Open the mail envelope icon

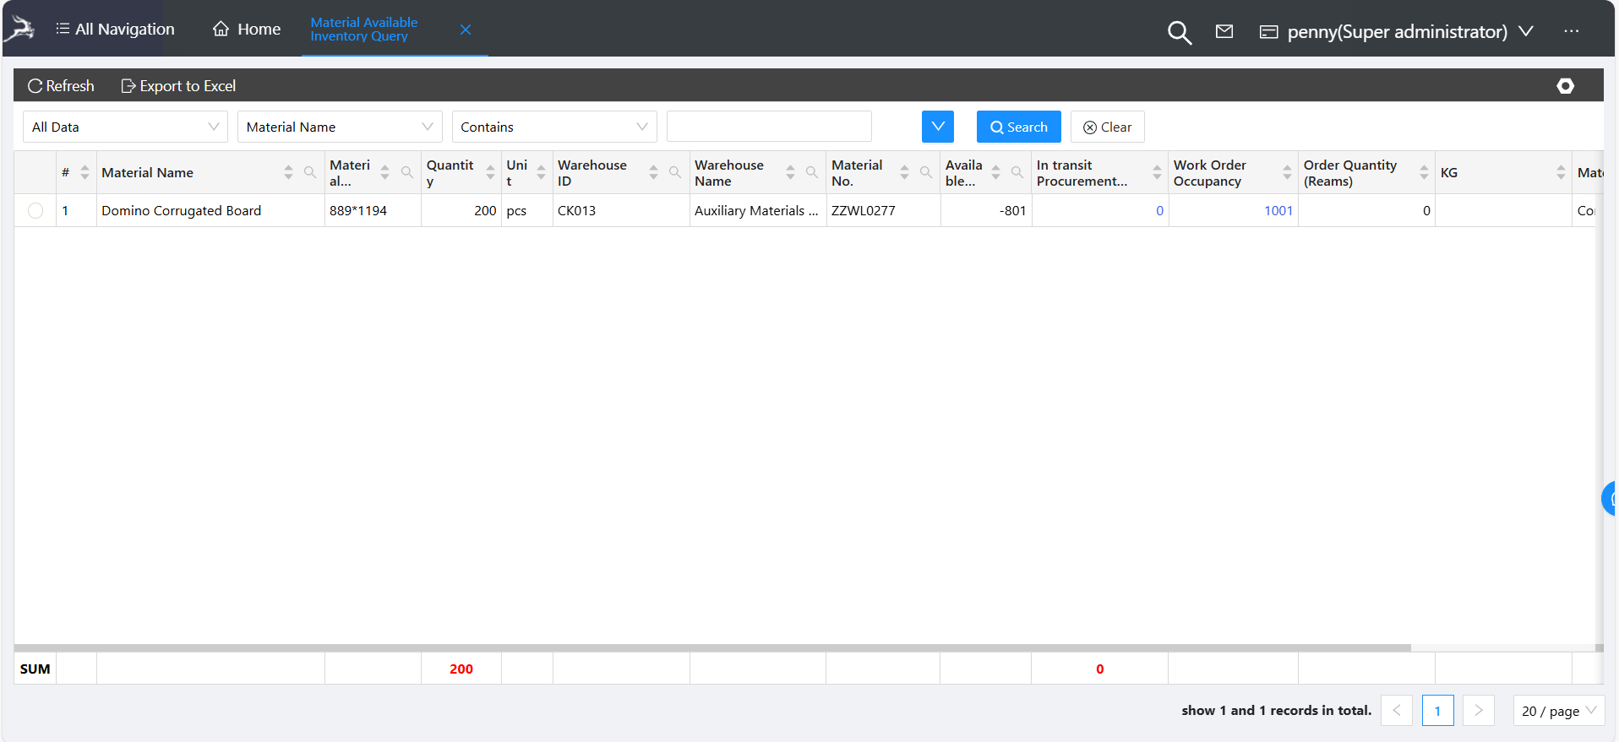pos(1224,31)
